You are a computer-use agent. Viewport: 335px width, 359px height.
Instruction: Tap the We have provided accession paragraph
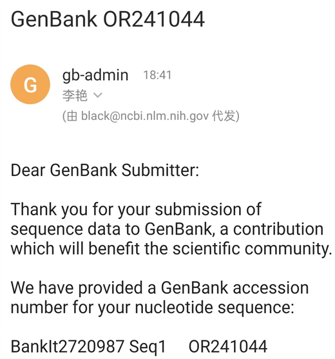[x=160, y=298]
